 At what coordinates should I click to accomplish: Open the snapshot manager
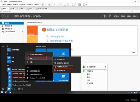60,4
